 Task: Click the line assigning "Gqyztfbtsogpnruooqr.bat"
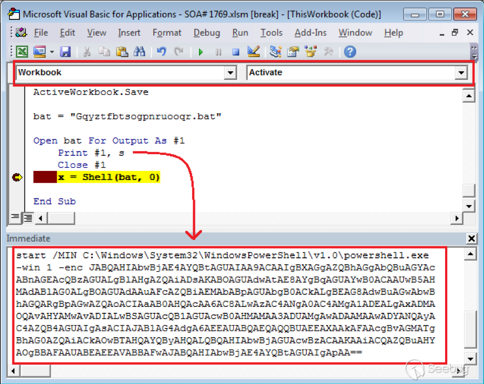point(127,116)
